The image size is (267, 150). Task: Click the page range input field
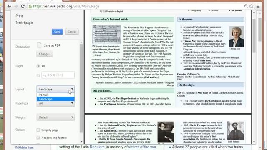point(58,75)
